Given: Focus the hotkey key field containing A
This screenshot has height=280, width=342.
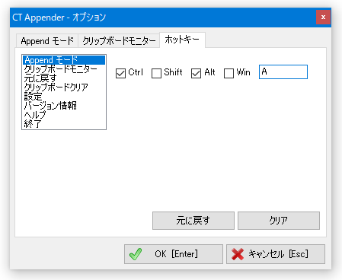Looking at the screenshot, I should 283,72.
